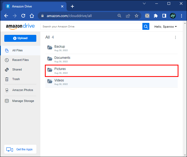187x157 pixels.
Task: Click the share page icon in address bar
Action: click(x=128, y=16)
